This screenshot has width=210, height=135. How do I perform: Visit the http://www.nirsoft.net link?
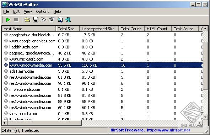168,130
